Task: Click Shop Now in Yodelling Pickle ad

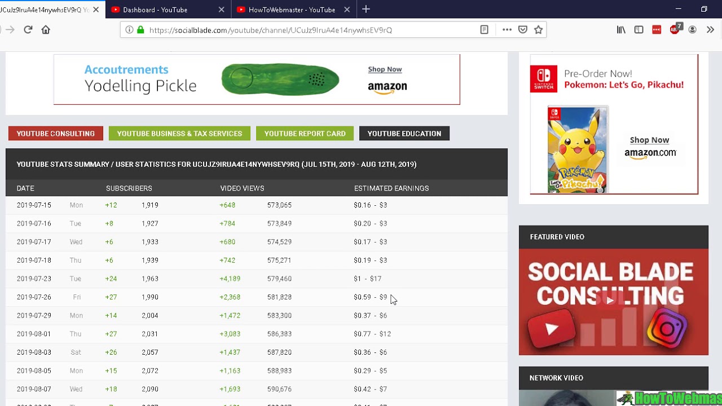Action: click(385, 69)
